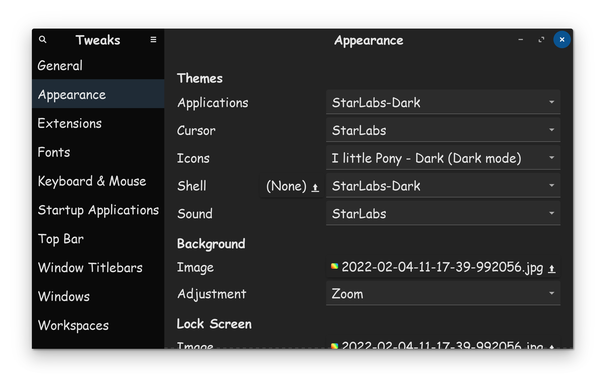
Task: Open the Top Bar settings
Action: pyautogui.click(x=61, y=239)
